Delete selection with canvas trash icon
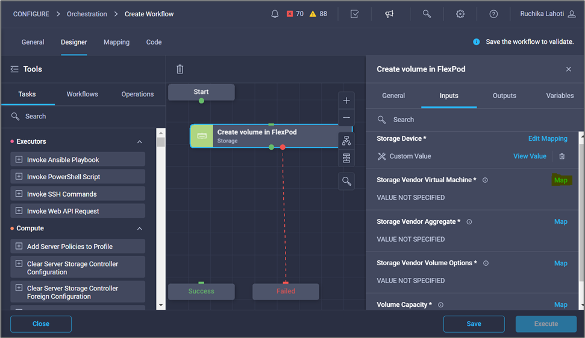Image resolution: width=585 pixels, height=338 pixels. pyautogui.click(x=180, y=69)
